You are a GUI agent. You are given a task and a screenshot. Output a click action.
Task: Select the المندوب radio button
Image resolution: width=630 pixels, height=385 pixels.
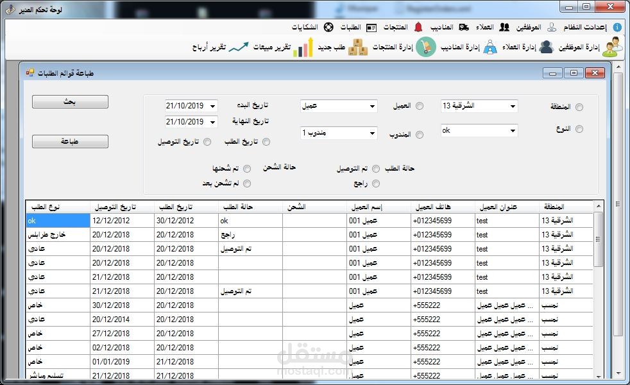[x=420, y=135]
